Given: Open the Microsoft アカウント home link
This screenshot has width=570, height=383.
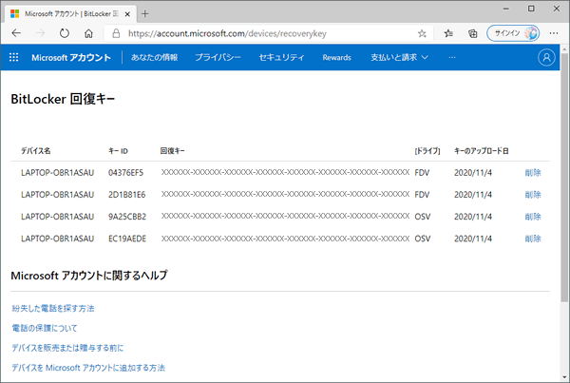Looking at the screenshot, I should pos(71,57).
